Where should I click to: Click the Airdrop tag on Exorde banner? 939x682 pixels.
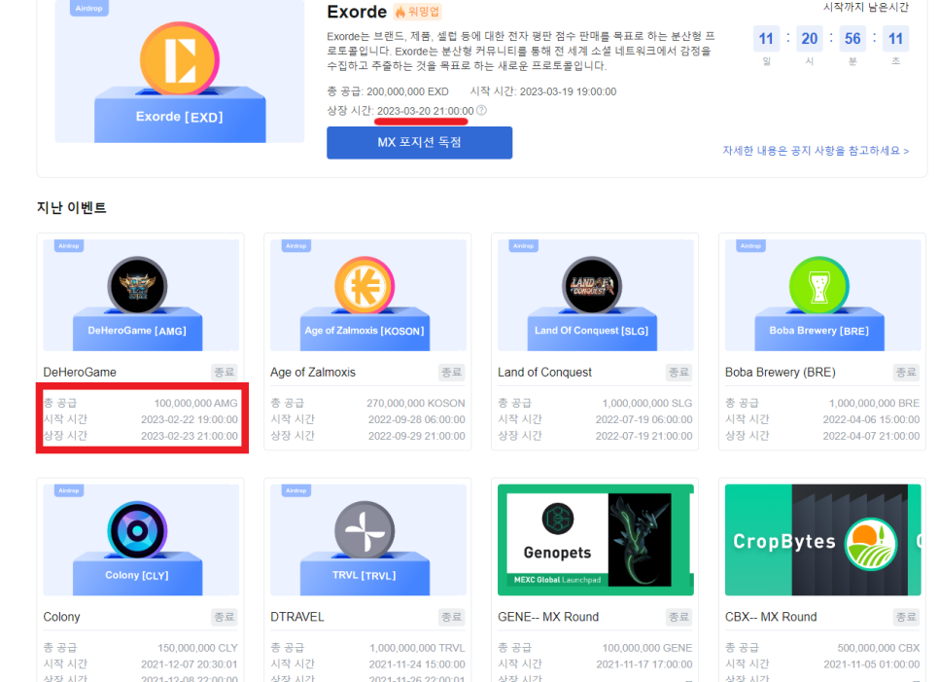[x=89, y=9]
